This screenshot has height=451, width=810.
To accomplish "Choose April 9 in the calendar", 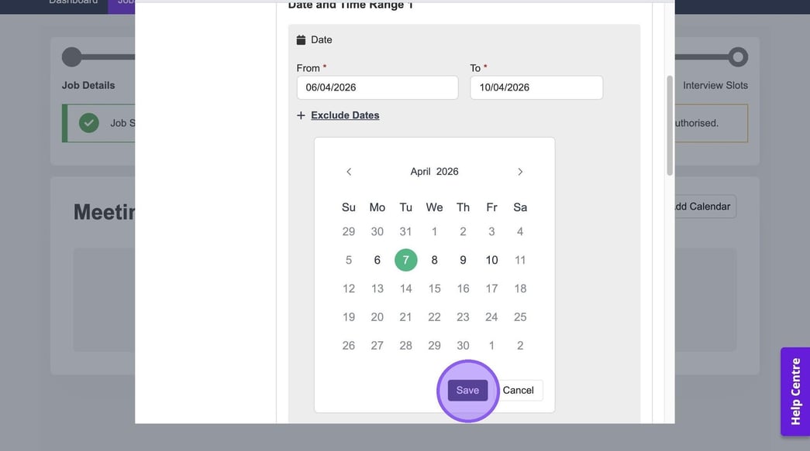I will click(x=463, y=260).
